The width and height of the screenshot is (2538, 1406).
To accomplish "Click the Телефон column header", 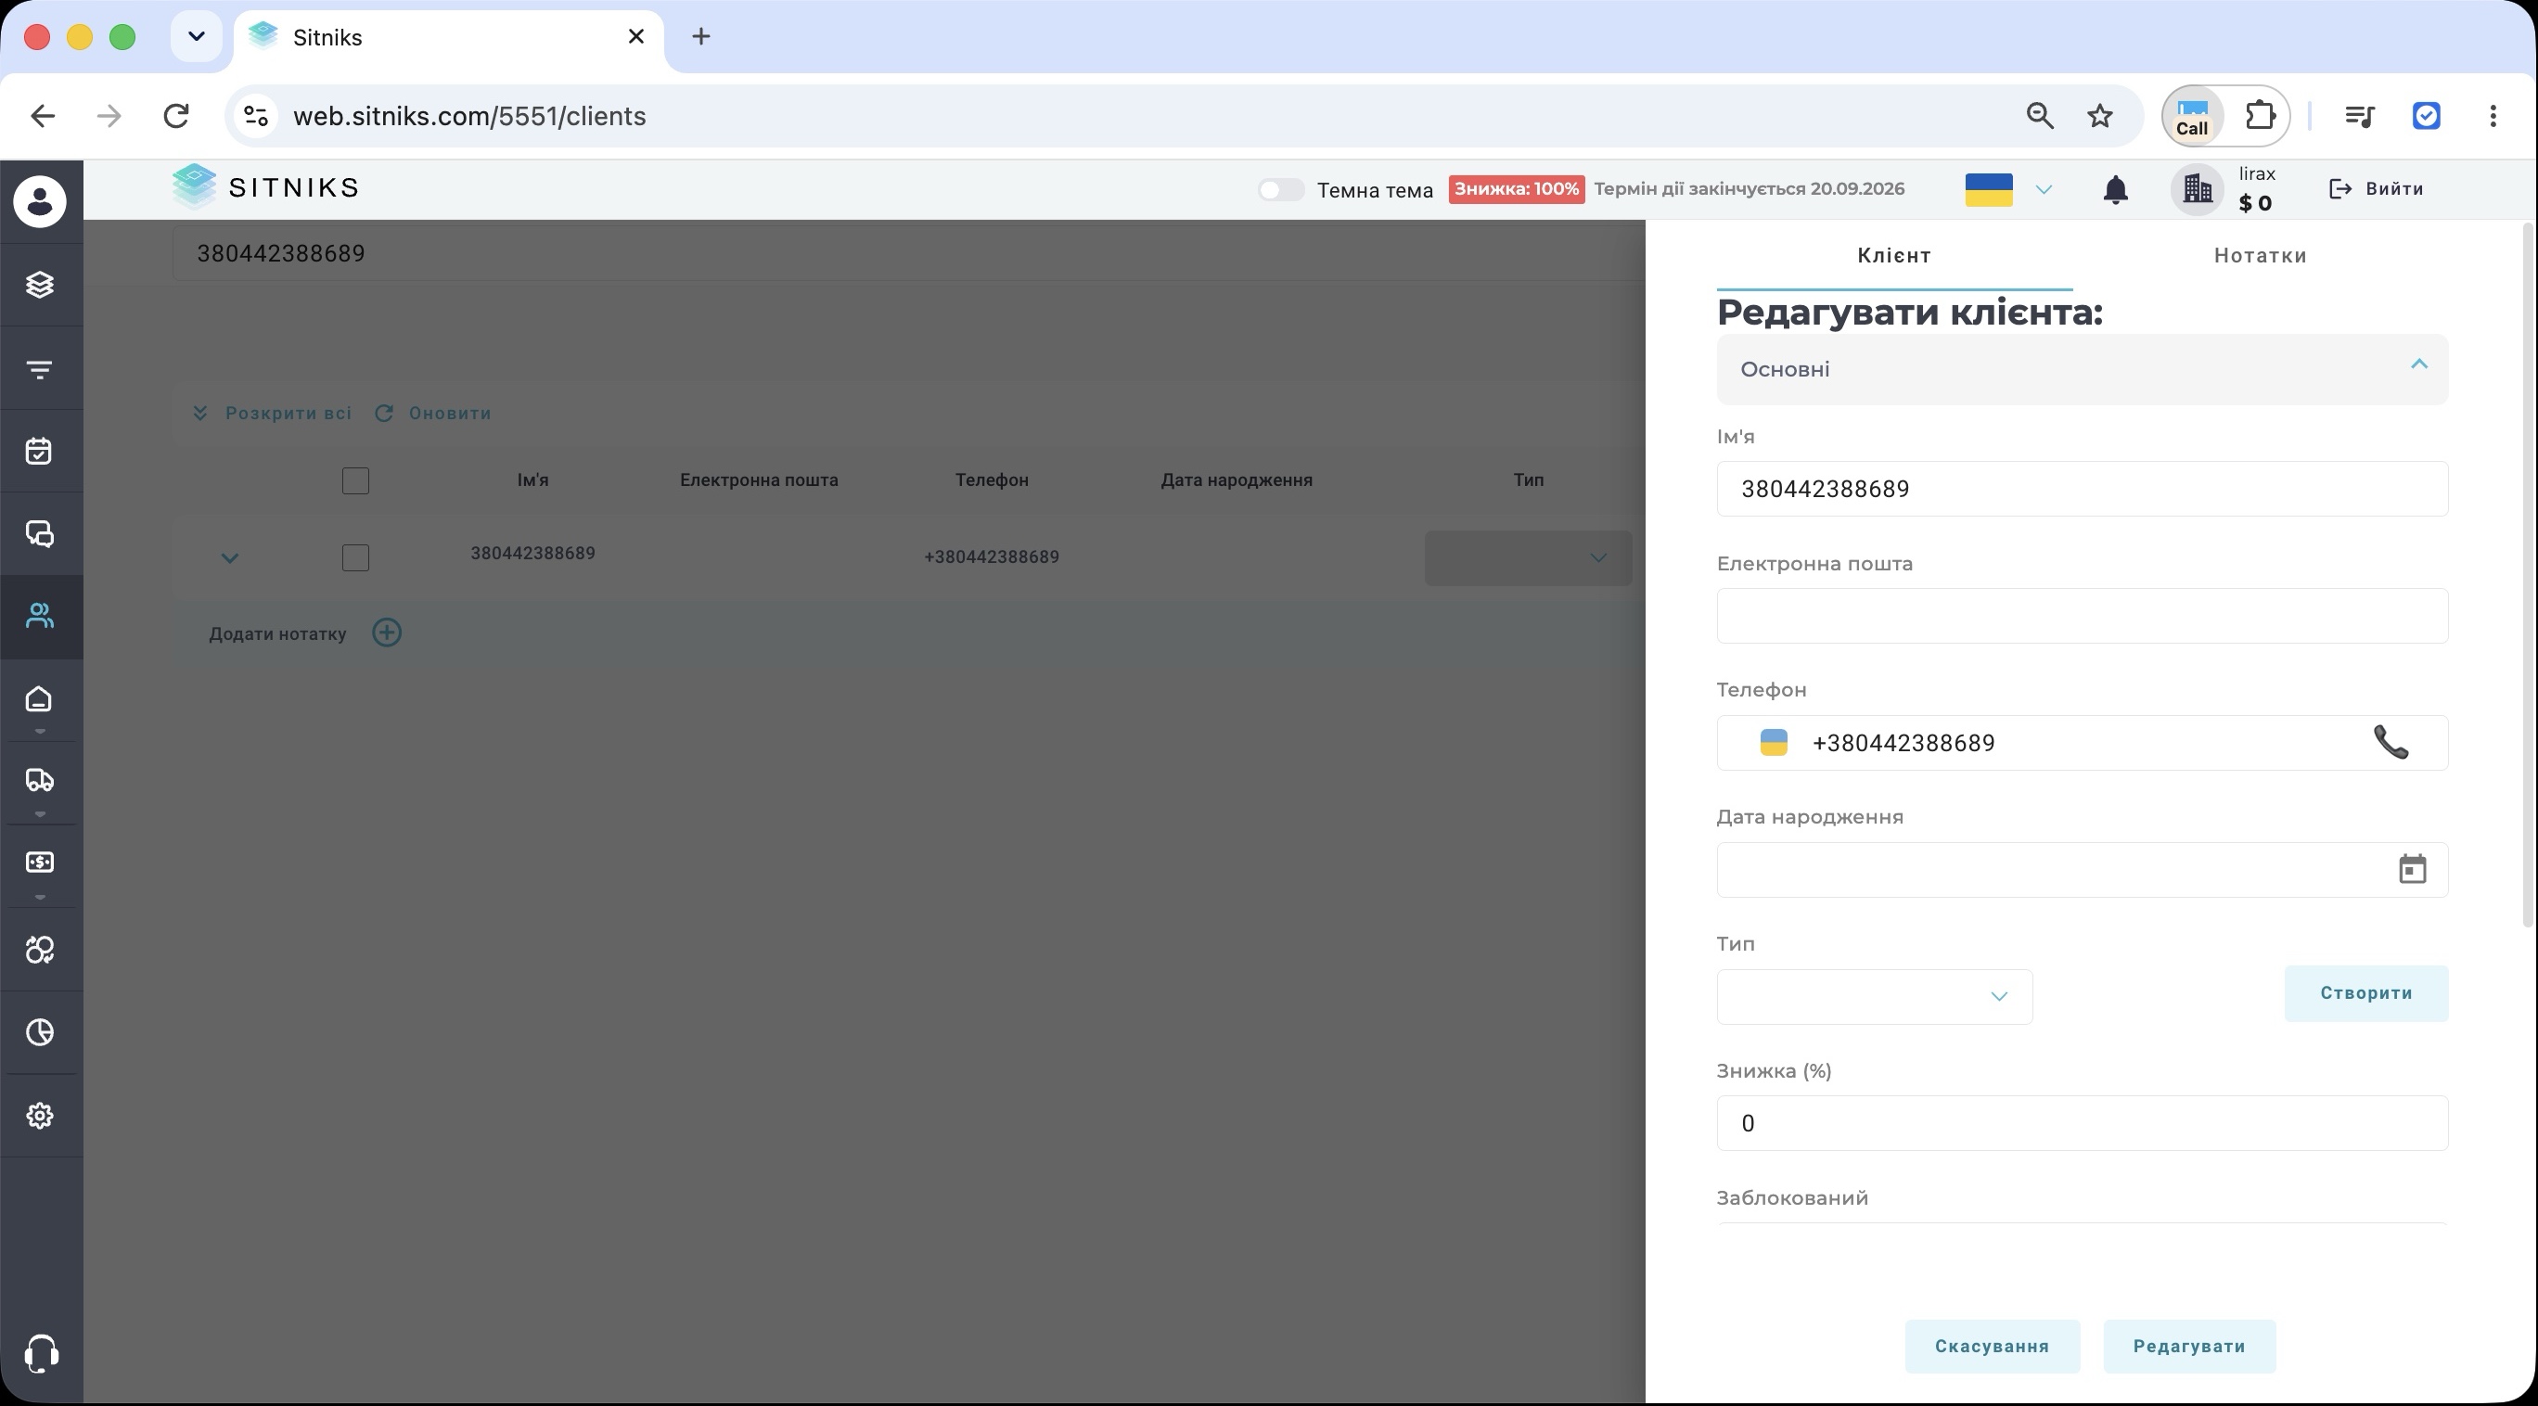I will pyautogui.click(x=991, y=479).
